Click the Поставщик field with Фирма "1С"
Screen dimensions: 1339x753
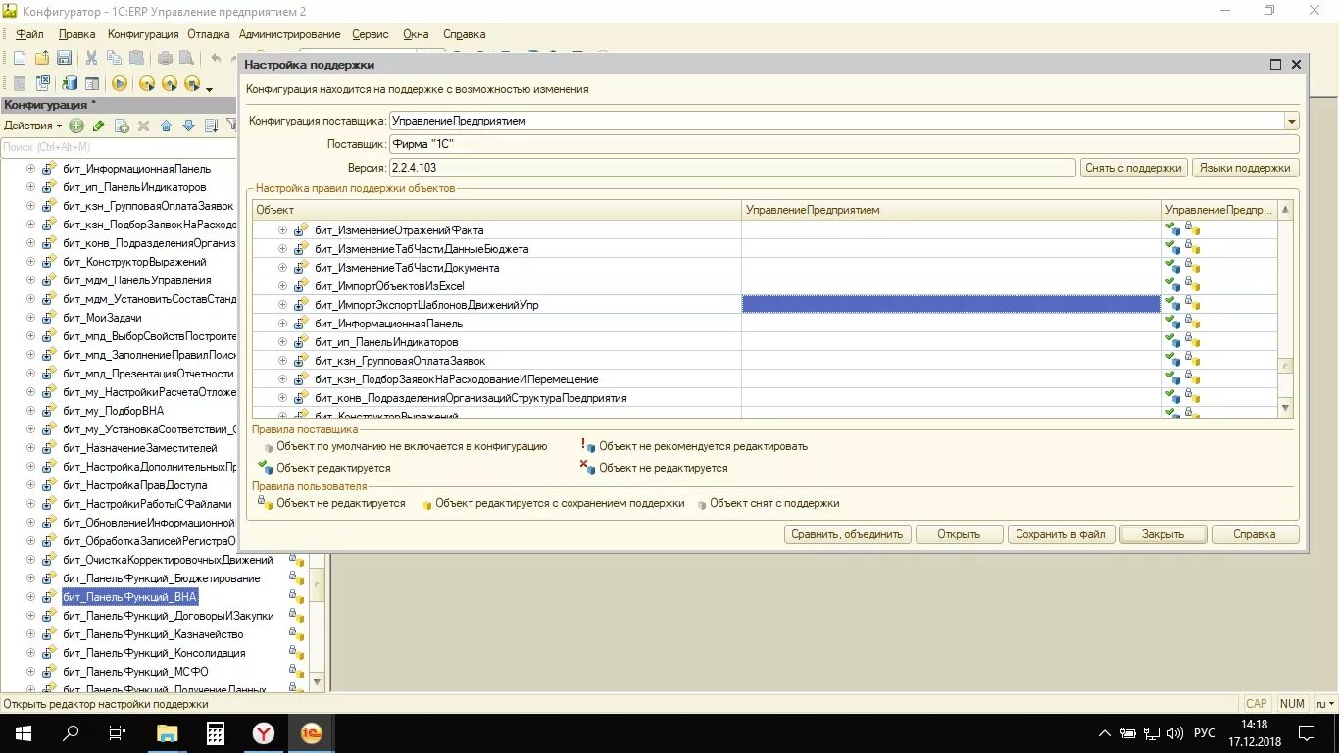(844, 144)
